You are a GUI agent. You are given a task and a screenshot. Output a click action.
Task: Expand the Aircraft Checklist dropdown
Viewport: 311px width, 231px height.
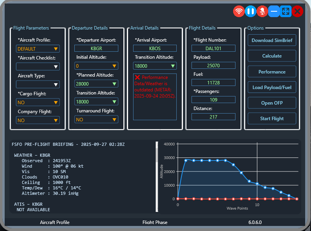(38, 66)
